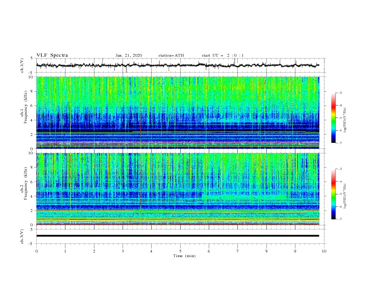Click ch.2 frequency tick label '4'
365x282 pixels.
coord(32,196)
